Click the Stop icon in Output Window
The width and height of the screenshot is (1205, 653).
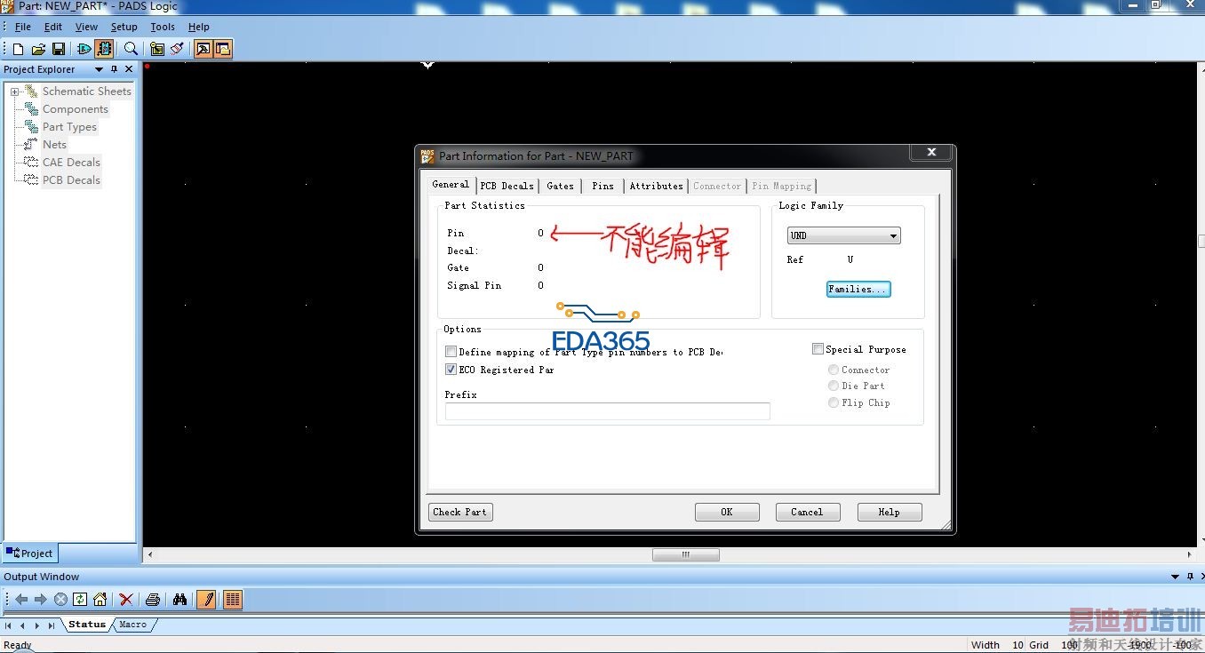(x=60, y=600)
